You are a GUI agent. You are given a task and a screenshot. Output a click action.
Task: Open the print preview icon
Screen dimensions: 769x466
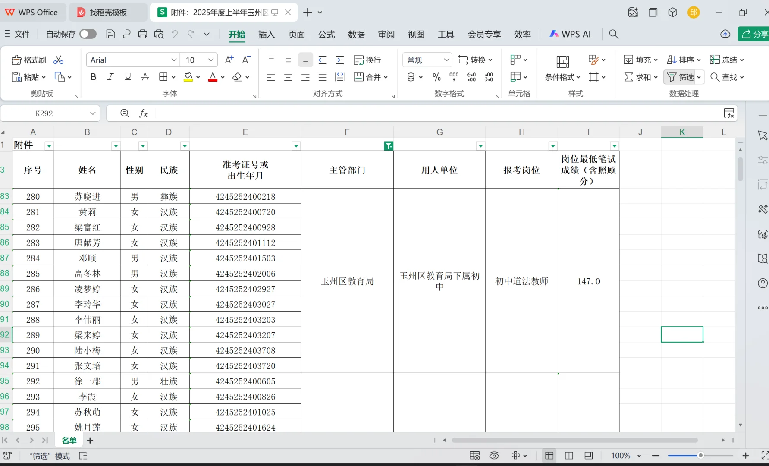[158, 34]
